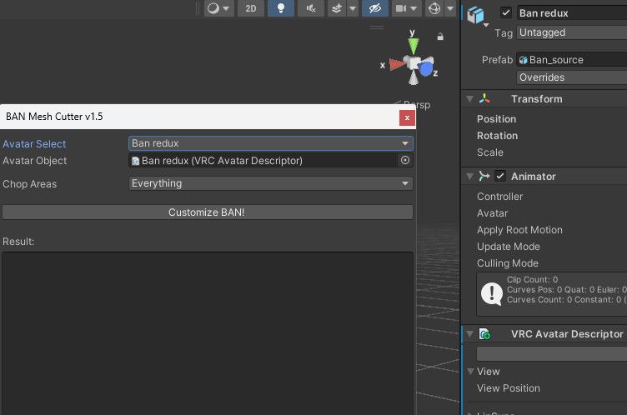Click the Customize BAN! button
This screenshot has width=627, height=415.
click(x=208, y=212)
